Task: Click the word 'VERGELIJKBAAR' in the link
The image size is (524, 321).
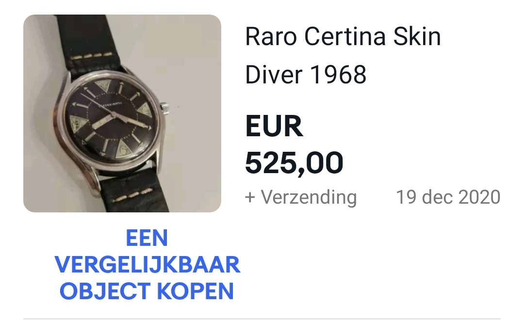Action: (x=147, y=265)
